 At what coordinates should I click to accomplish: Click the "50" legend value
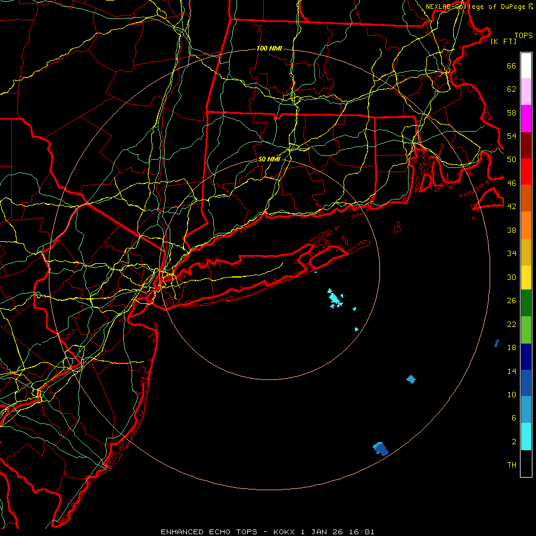coord(512,160)
